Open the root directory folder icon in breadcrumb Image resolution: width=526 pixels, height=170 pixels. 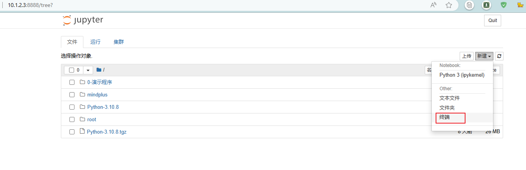(x=99, y=70)
